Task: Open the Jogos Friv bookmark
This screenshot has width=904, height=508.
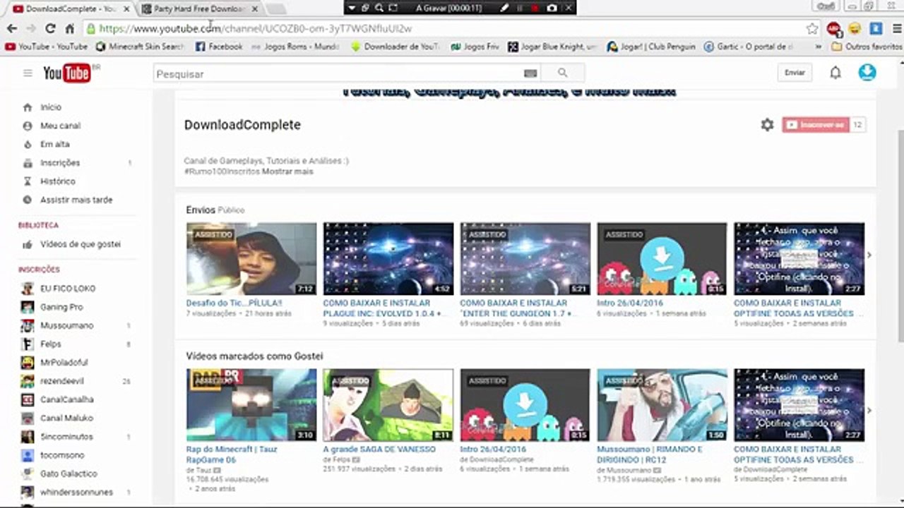Action: 475,47
